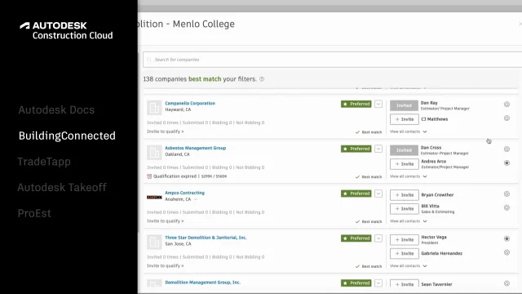Open Asbestos Management Group link
The width and height of the screenshot is (522, 294).
196,148
